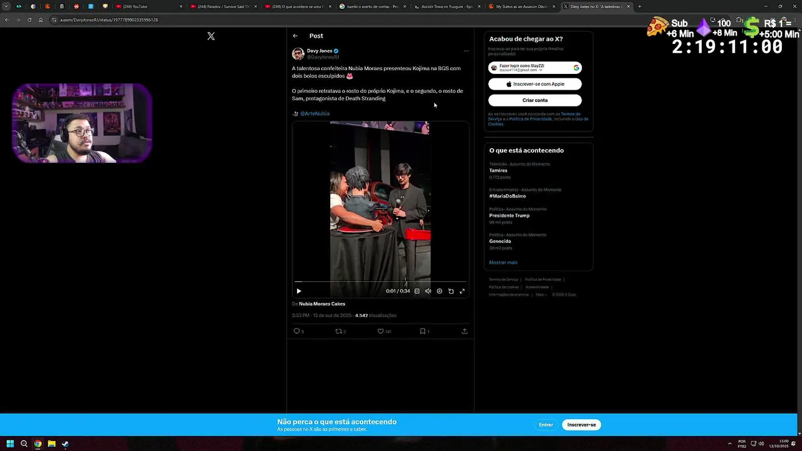The height and width of the screenshot is (451, 802).
Task: Click Mostrar mais in trends
Action: coord(503,262)
